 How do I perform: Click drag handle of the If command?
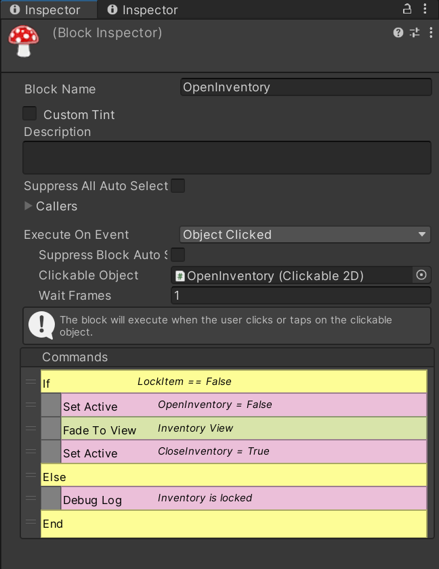click(x=31, y=382)
